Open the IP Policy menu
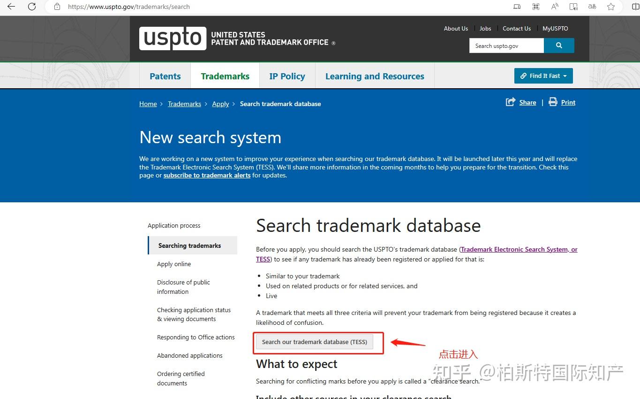 click(x=287, y=76)
